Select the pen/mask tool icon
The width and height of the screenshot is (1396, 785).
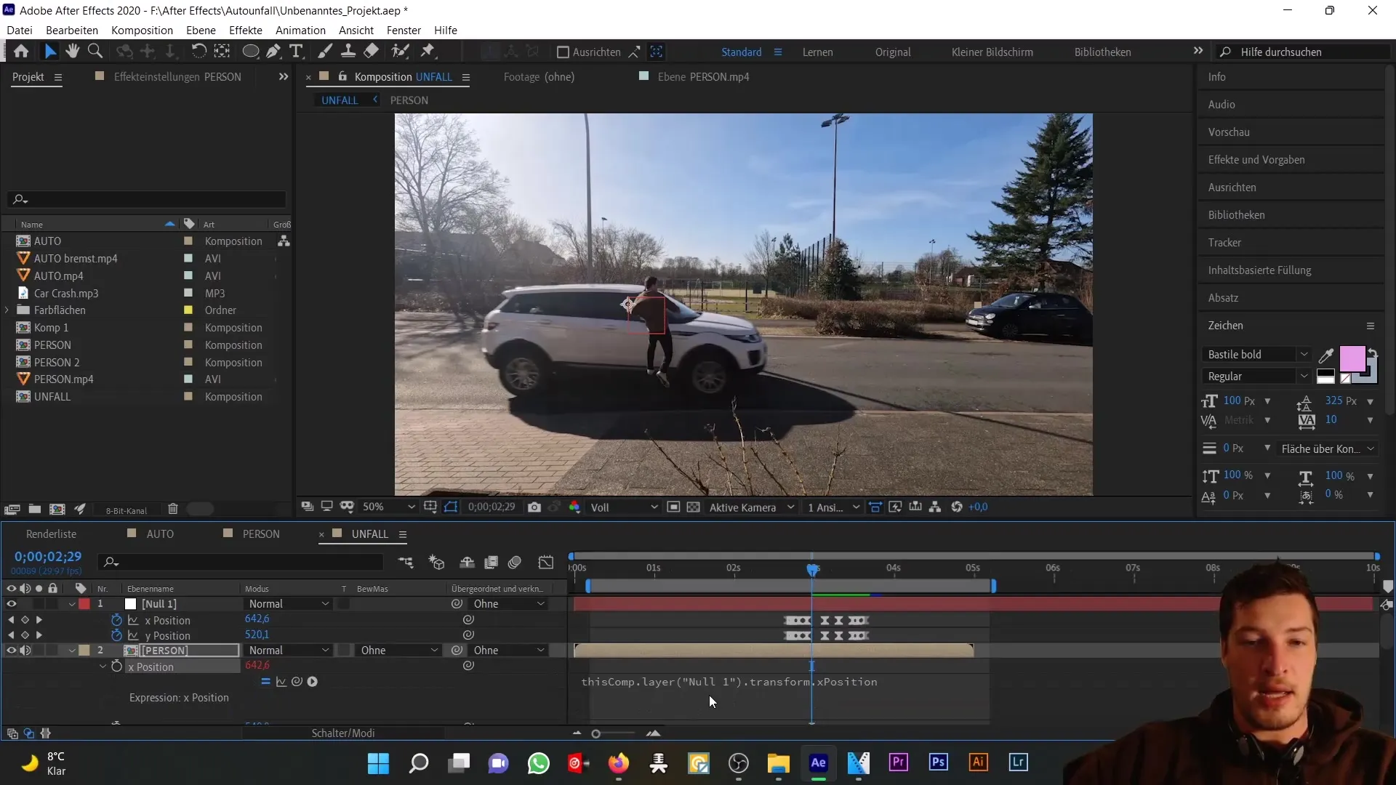(273, 51)
